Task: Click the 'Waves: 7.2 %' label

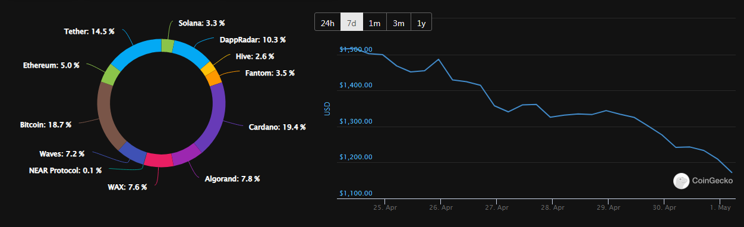Action: [62, 154]
